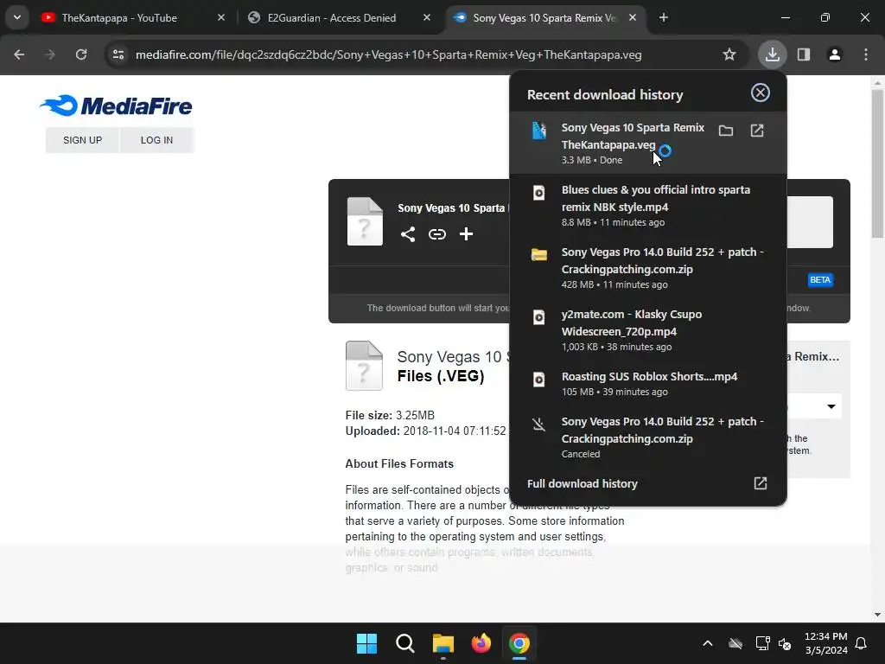Click the muted volume tray icon
The width and height of the screenshot is (885, 664).
785,643
